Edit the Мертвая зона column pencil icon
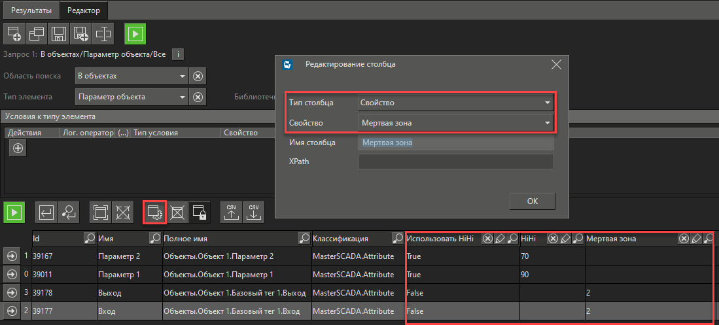The height and width of the screenshot is (325, 719). tap(696, 239)
